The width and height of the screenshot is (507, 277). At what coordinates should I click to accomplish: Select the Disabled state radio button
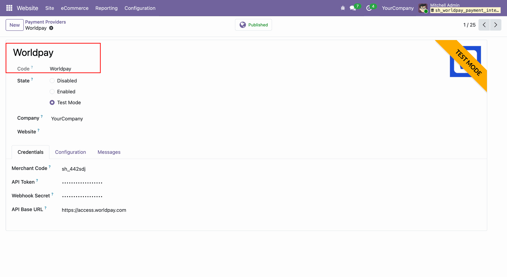pos(52,81)
